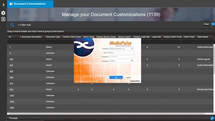Screen dimensions: 215x121
Task: Click the MoOperationStatu class name cell
Action: tap(205, 89)
